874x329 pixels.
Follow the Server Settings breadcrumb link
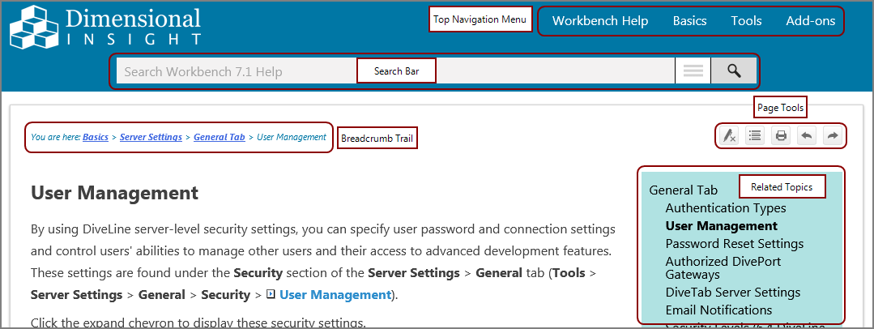[151, 137]
